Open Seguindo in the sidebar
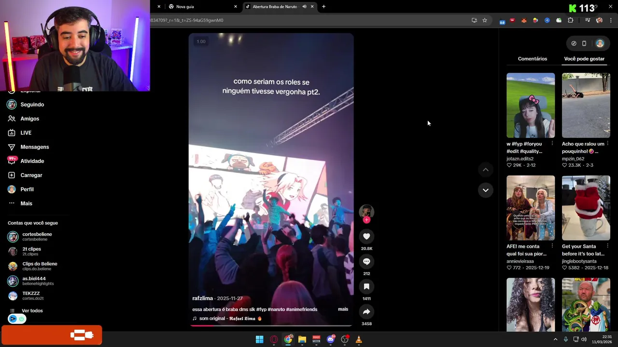This screenshot has width=618, height=347. [x=26, y=105]
